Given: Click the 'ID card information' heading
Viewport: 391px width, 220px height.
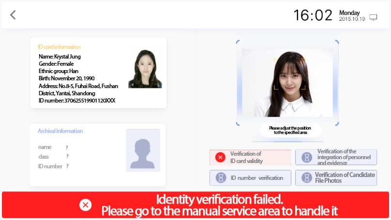Looking at the screenshot, I should click(x=59, y=47).
